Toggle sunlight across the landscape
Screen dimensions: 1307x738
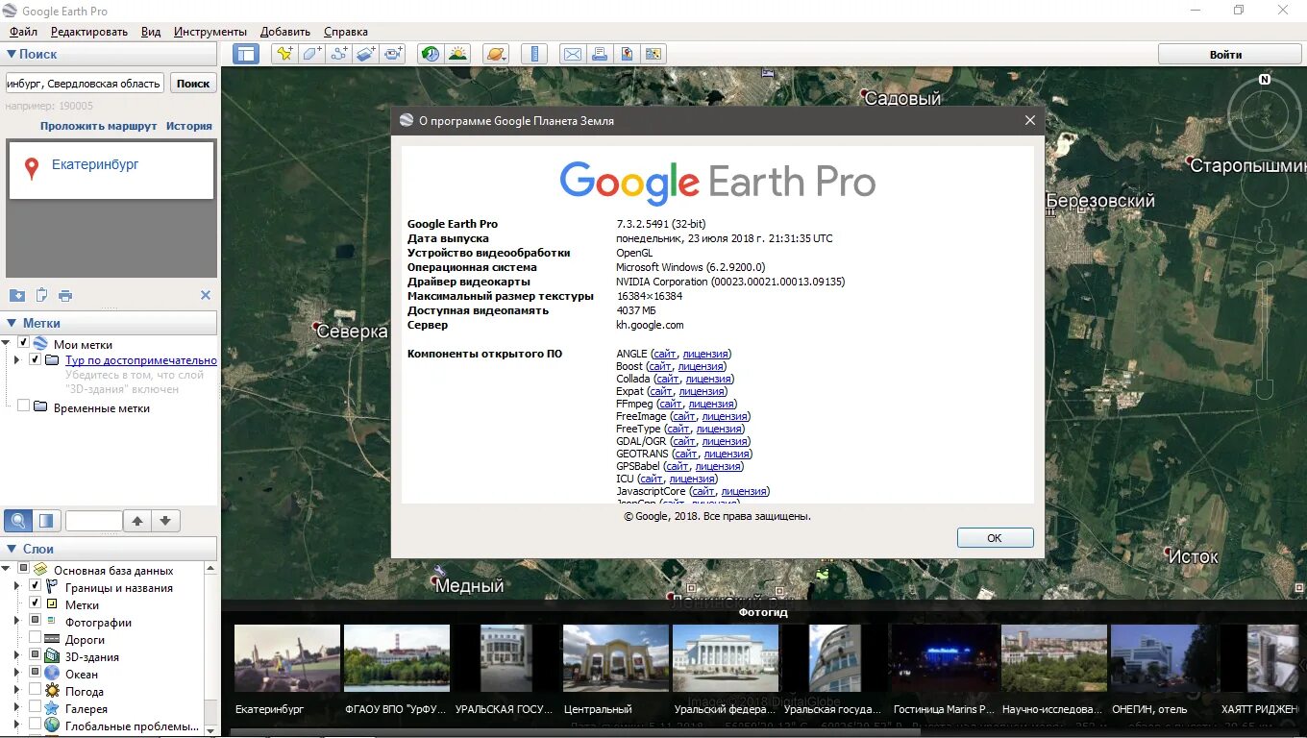[x=457, y=54]
